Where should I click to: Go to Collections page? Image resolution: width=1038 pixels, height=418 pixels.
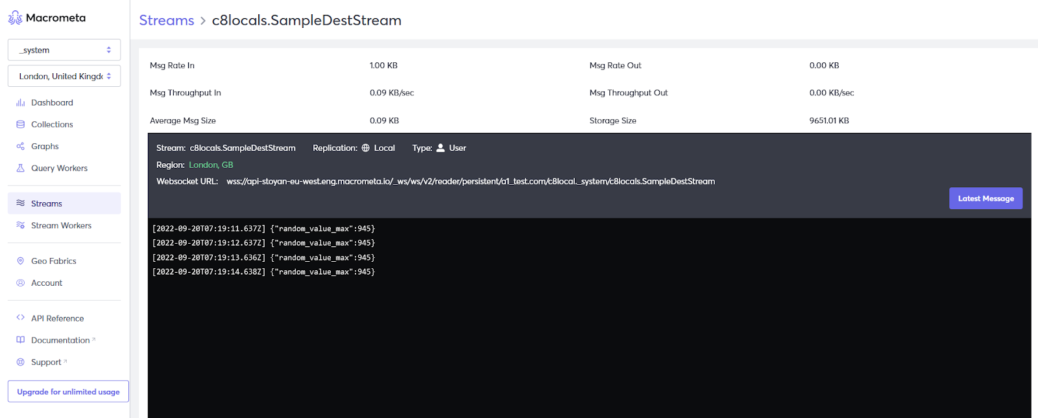(x=52, y=124)
